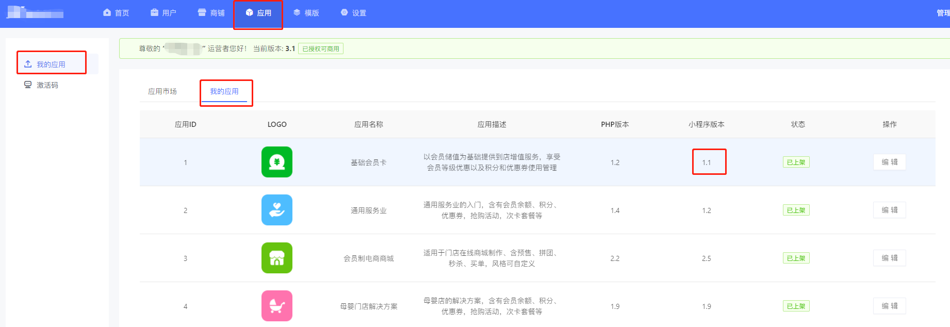
Task: Click the 通用服务业 app name
Action: pos(369,210)
